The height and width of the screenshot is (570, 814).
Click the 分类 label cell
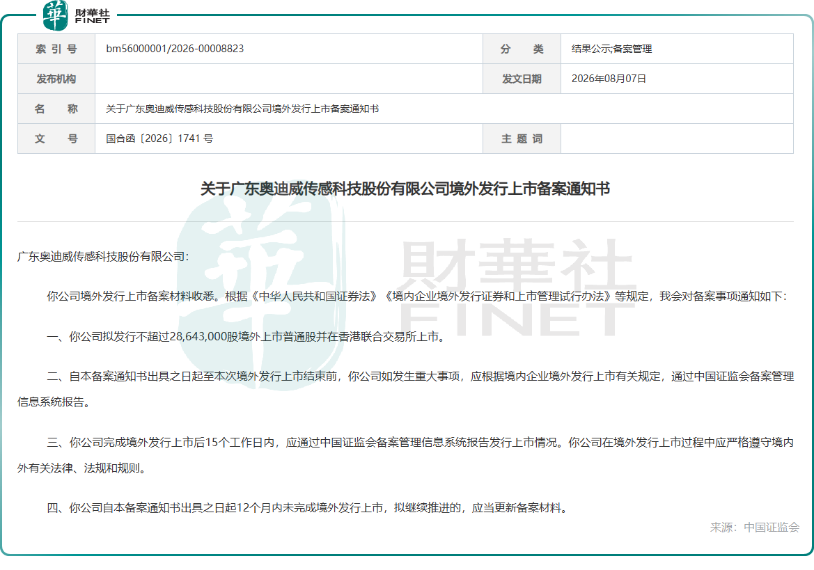522,49
